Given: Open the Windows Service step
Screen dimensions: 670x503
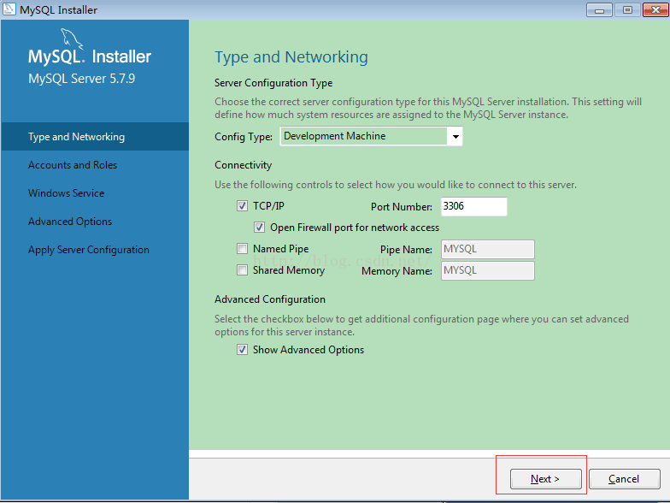Looking at the screenshot, I should [67, 193].
